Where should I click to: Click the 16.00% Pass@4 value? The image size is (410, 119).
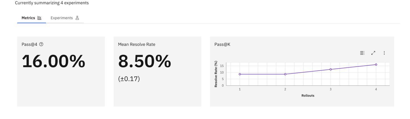[53, 61]
